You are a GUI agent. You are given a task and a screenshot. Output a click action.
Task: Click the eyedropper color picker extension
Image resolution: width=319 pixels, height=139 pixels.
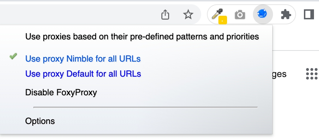click(x=217, y=14)
